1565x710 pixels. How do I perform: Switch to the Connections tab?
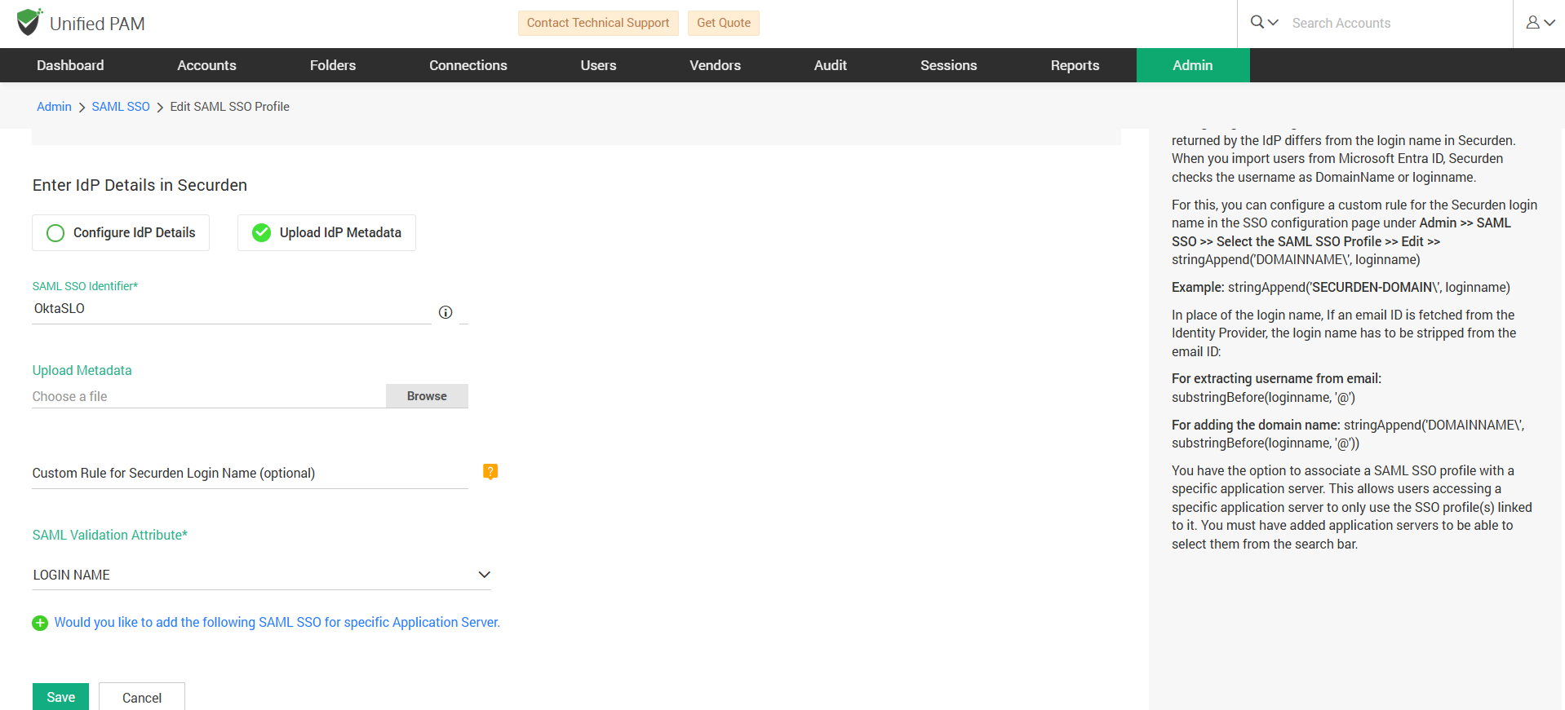point(468,65)
